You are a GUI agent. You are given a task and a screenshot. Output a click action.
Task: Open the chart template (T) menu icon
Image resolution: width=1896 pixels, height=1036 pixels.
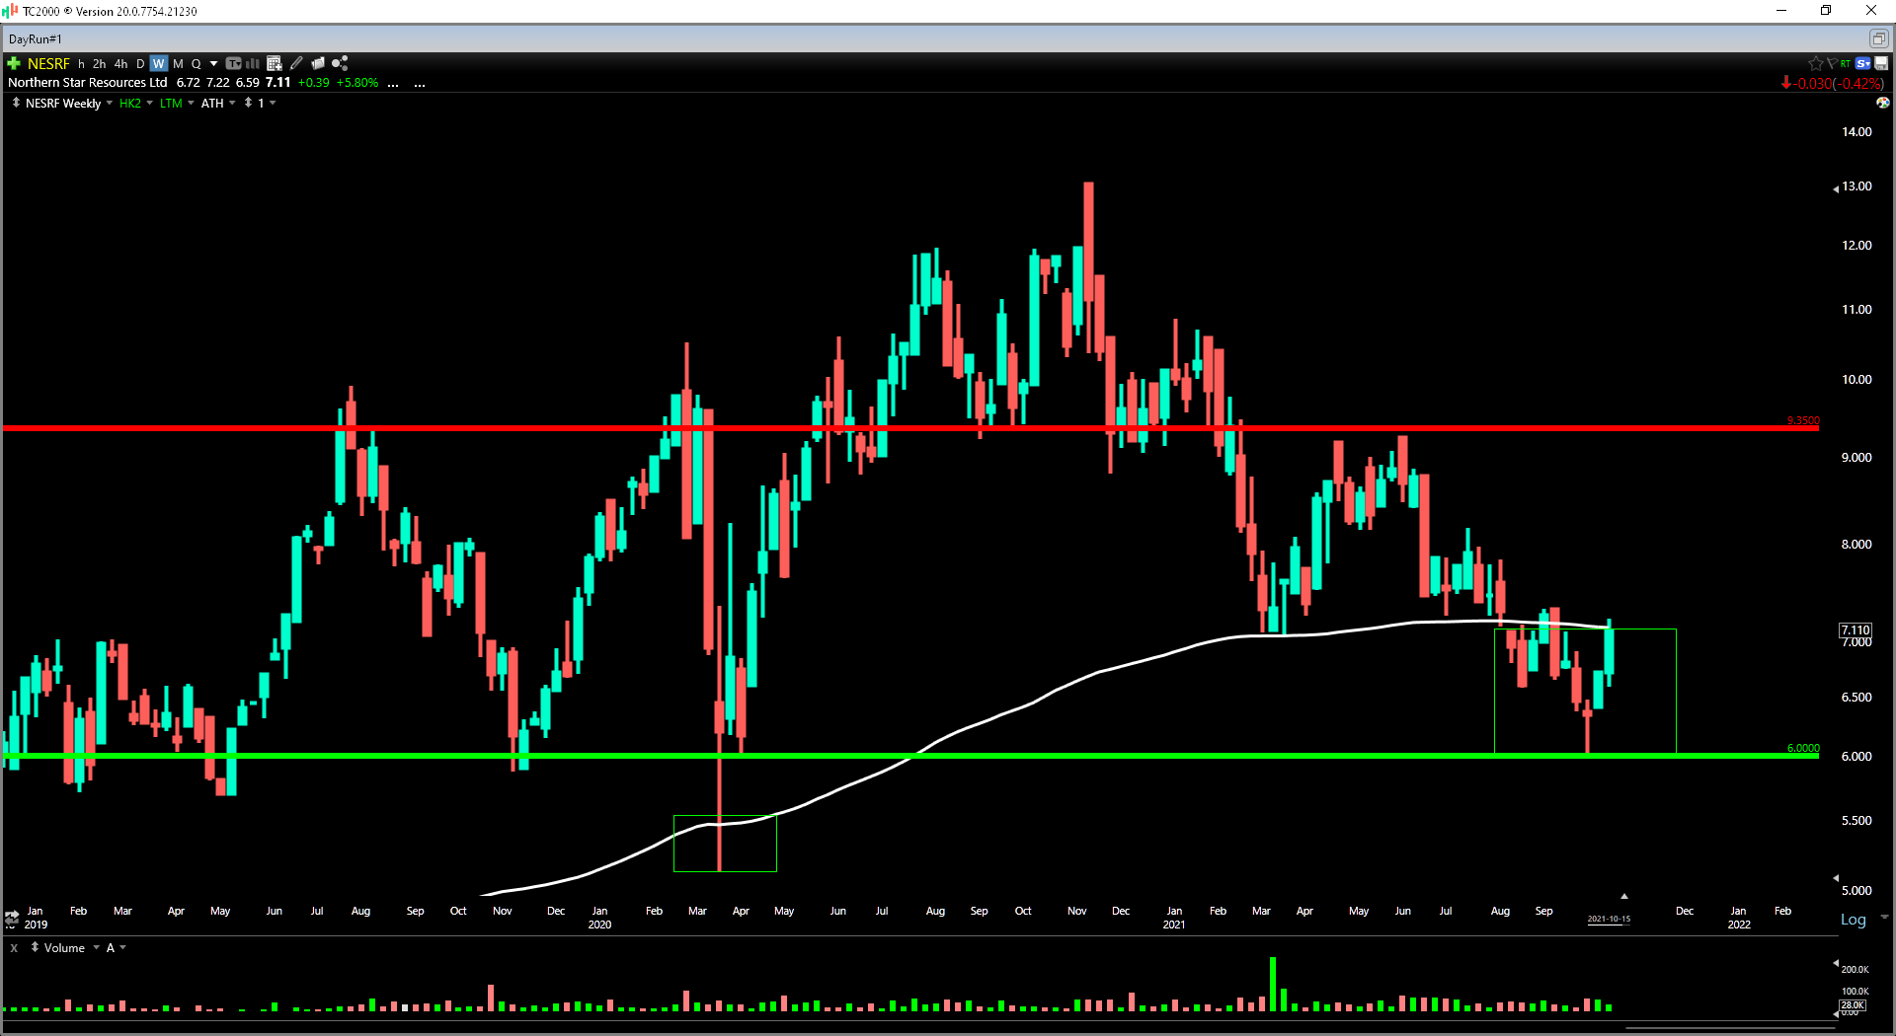234,63
